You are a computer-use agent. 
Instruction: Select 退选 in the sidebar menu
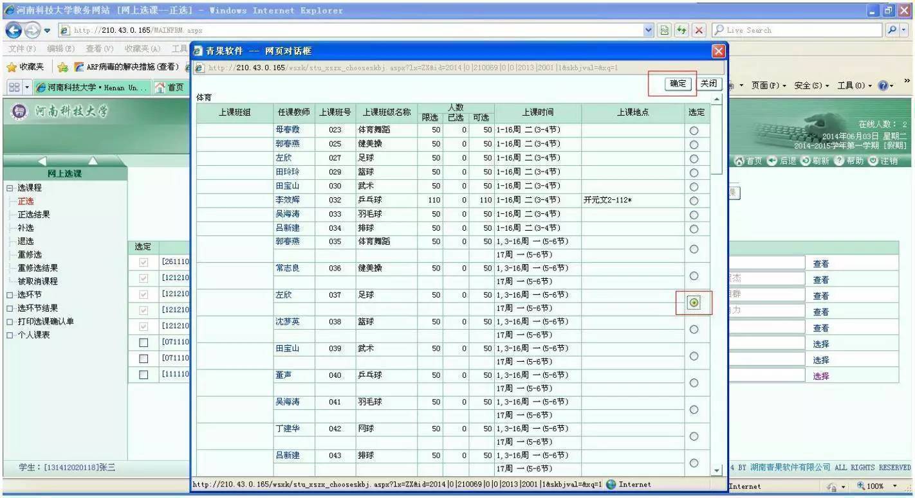pos(24,240)
